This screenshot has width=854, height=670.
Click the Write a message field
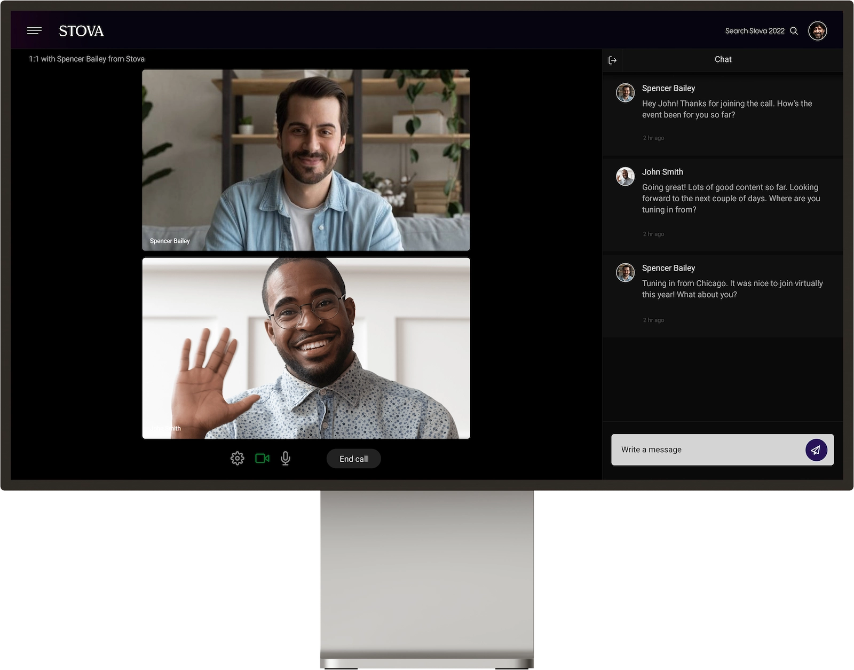[722, 450]
